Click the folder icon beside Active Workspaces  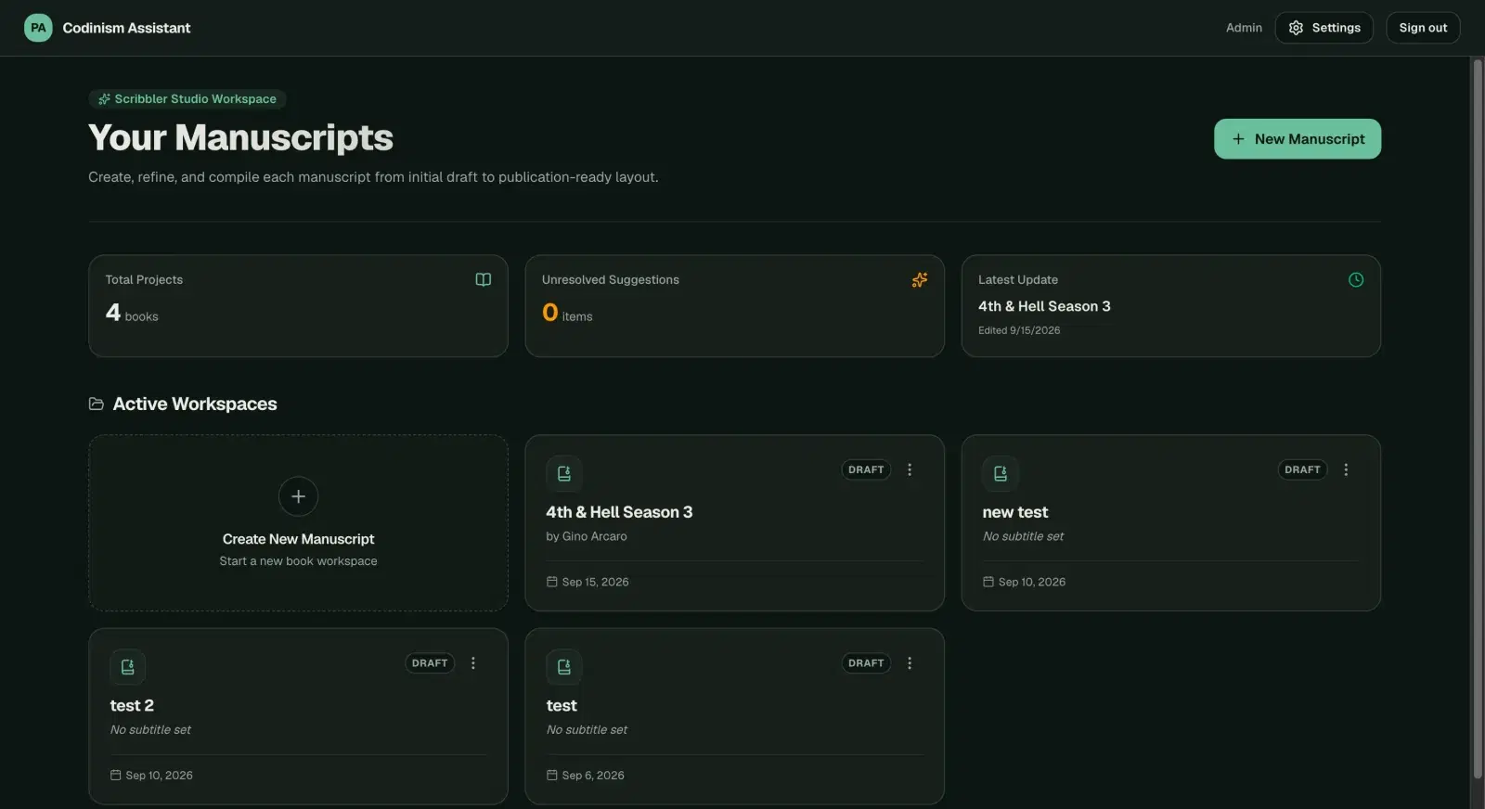pyautogui.click(x=97, y=404)
